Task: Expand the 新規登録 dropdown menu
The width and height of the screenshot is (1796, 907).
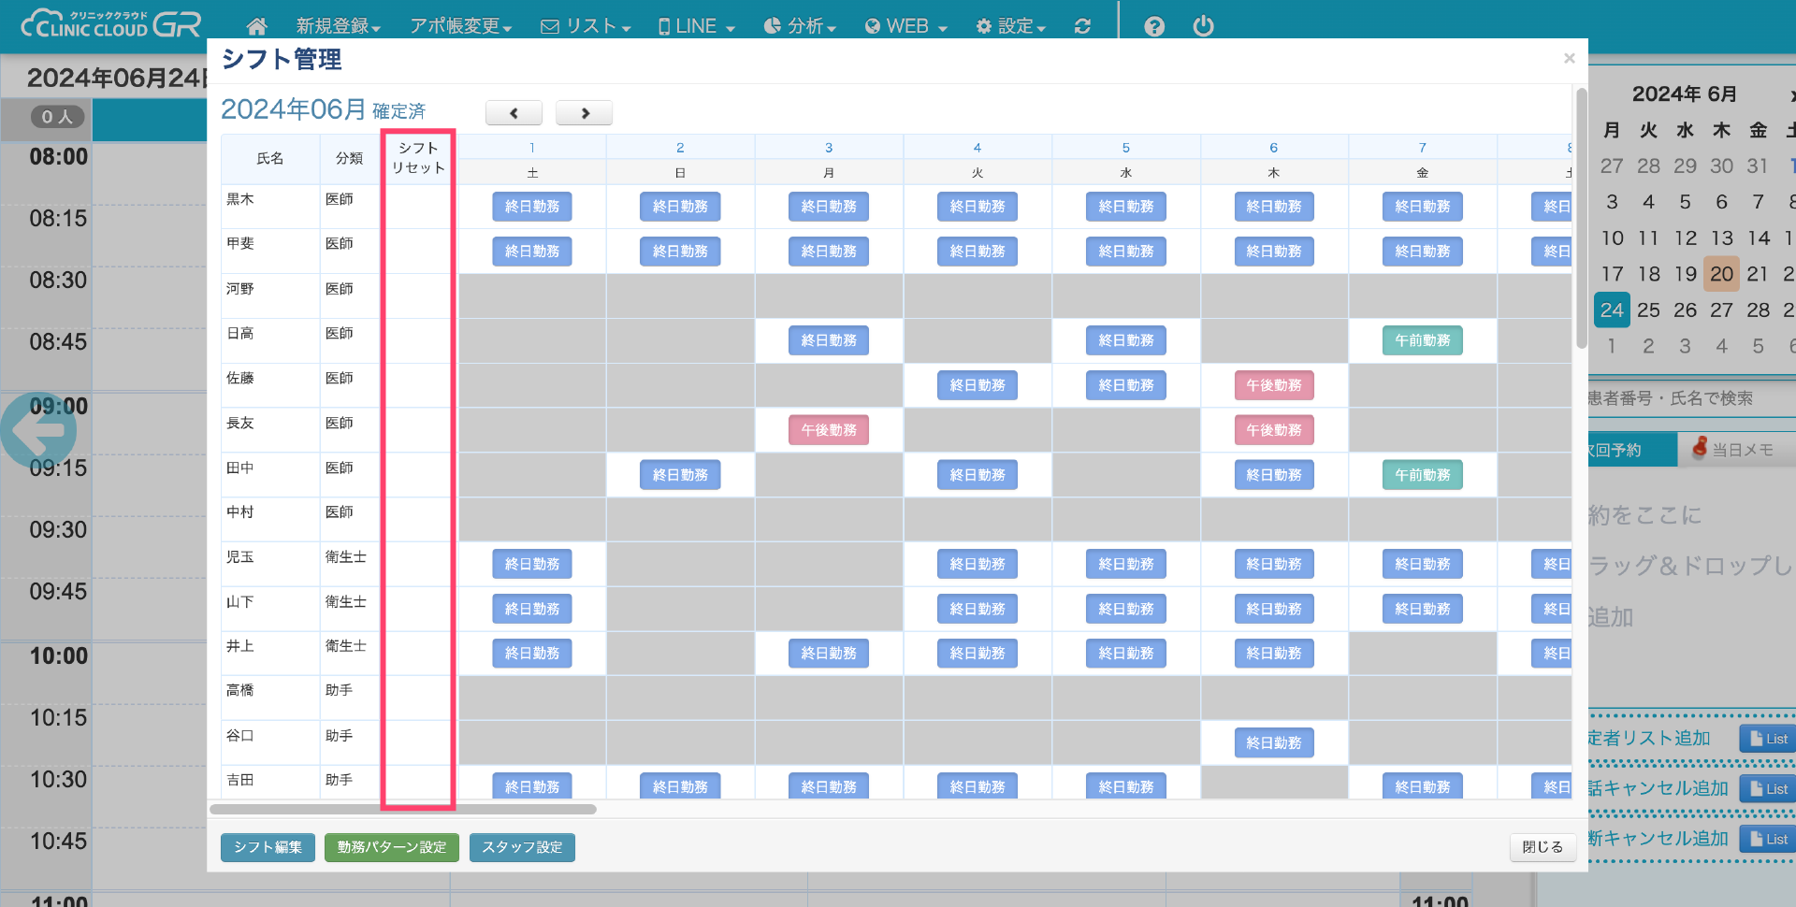Action: pyautogui.click(x=338, y=26)
